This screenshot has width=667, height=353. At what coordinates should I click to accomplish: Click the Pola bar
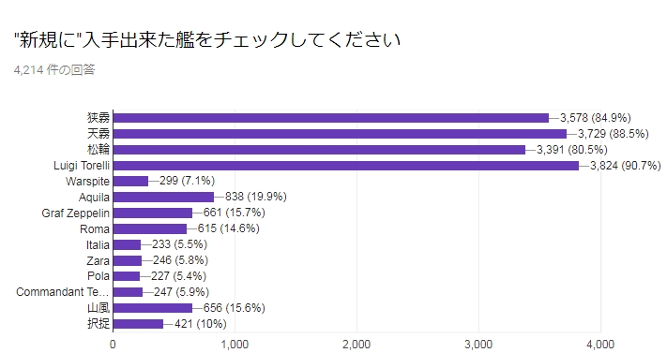click(127, 276)
